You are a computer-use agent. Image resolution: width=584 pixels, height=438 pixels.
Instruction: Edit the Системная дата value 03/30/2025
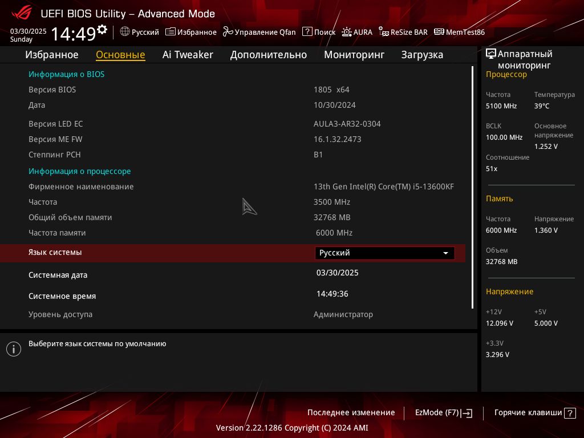338,273
